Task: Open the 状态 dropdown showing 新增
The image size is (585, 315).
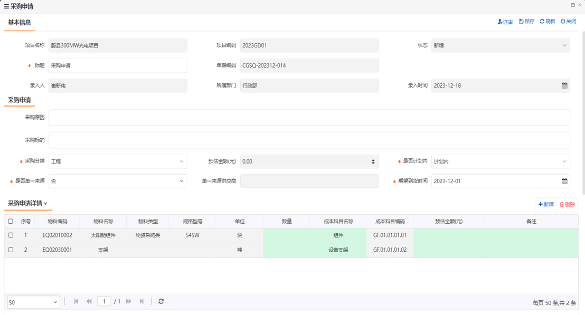Action: [501, 45]
